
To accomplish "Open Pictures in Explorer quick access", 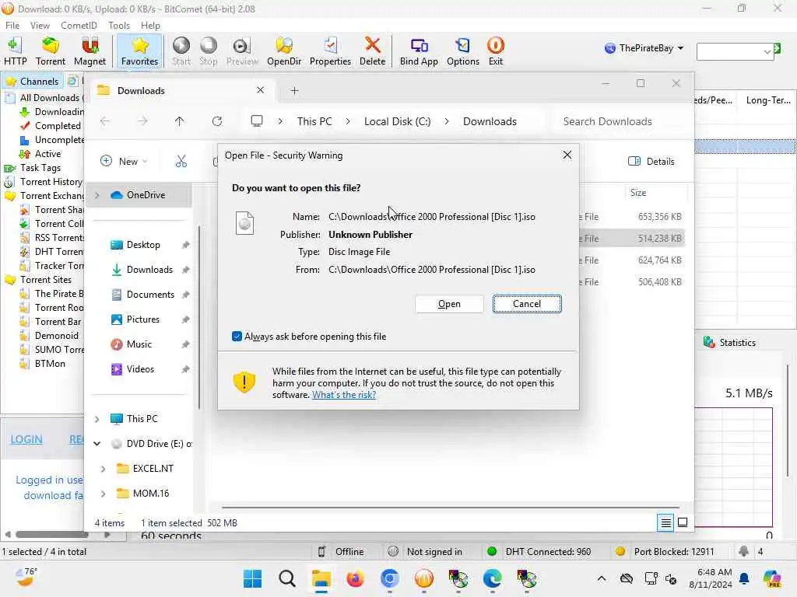I will click(x=143, y=319).
